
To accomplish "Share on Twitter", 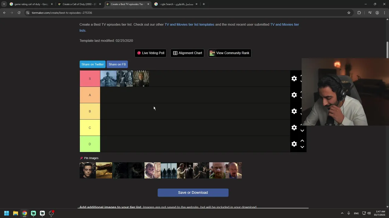I will (x=92, y=64).
